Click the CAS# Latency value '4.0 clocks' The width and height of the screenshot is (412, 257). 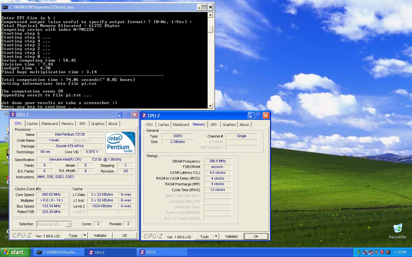tap(218, 173)
